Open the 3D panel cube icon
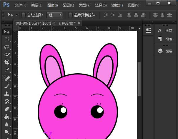This screenshot has height=139, width=178. [148, 30]
